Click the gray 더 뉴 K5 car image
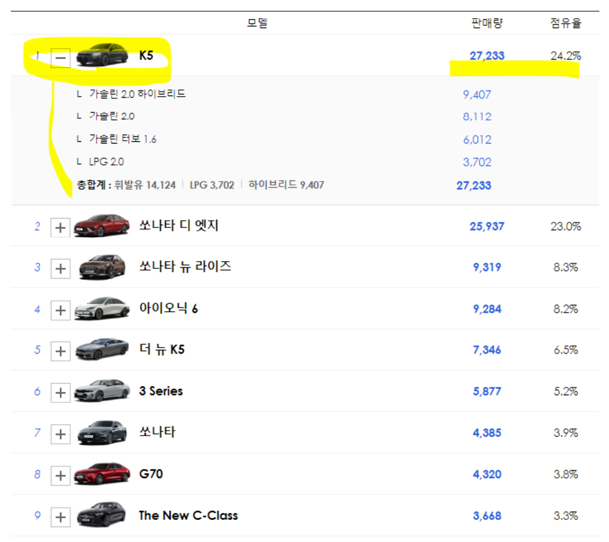609x542 pixels. (102, 349)
